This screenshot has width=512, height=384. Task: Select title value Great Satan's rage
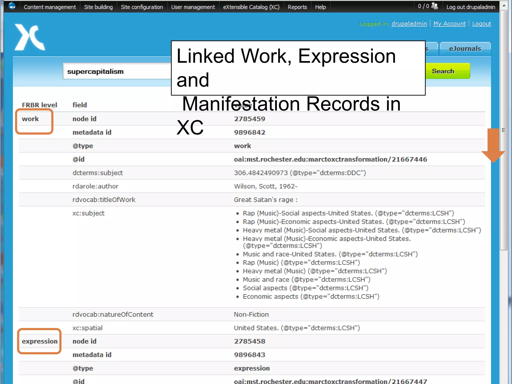click(265, 200)
